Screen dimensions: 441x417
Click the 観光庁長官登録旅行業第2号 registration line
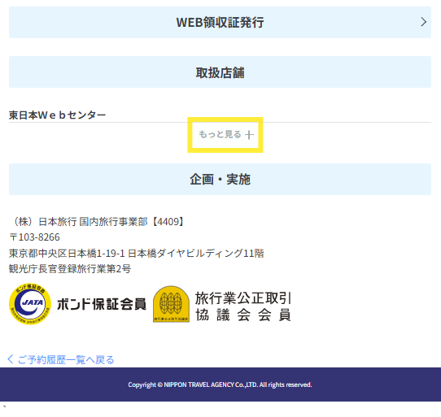pyautogui.click(x=70, y=269)
